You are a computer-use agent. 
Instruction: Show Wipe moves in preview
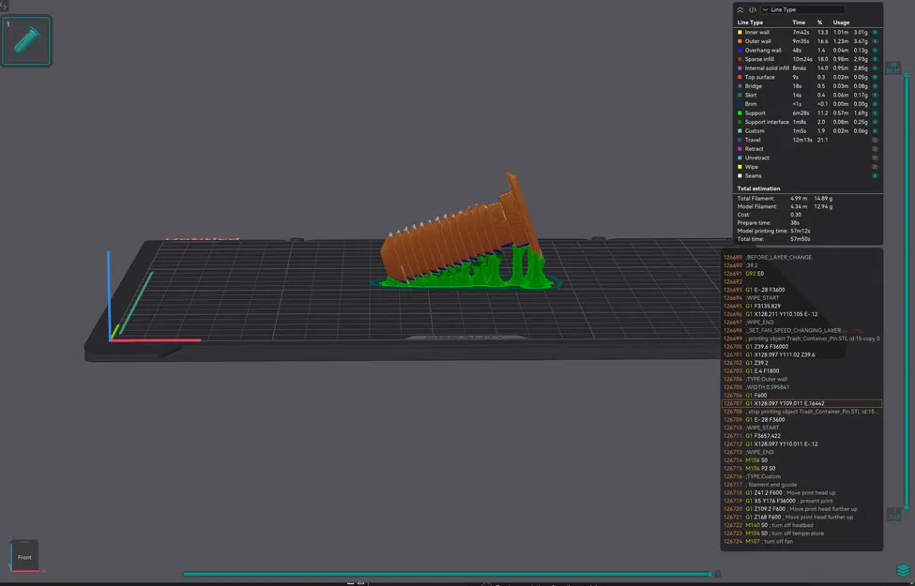pyautogui.click(x=875, y=167)
